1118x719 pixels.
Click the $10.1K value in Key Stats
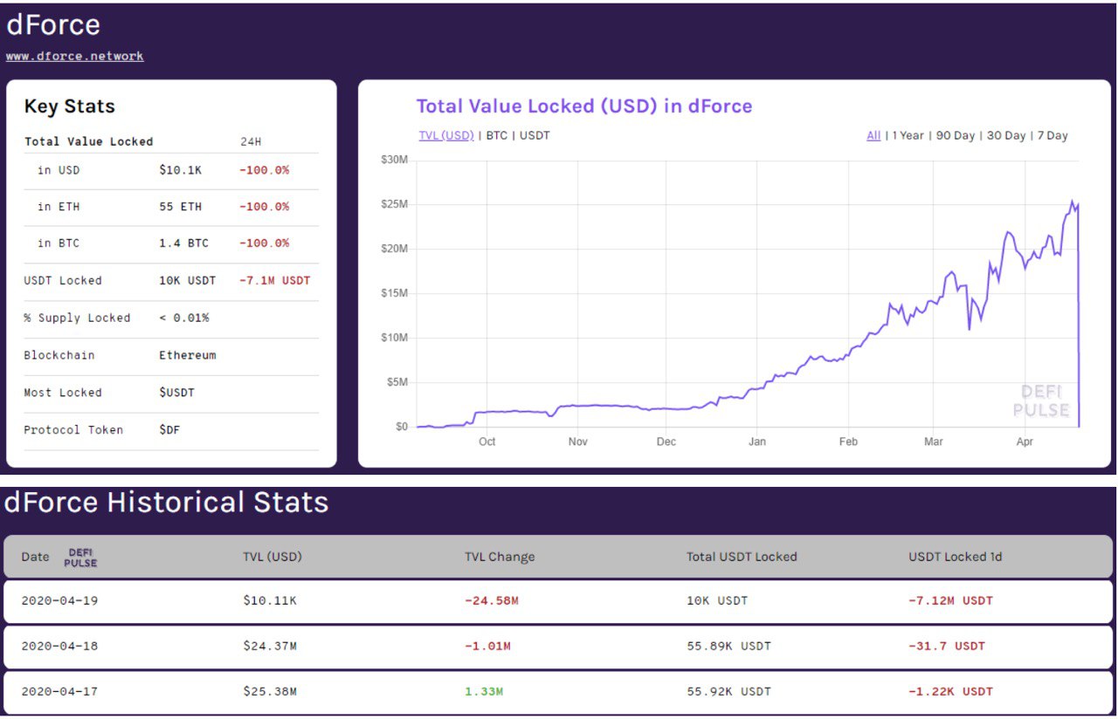coord(180,170)
